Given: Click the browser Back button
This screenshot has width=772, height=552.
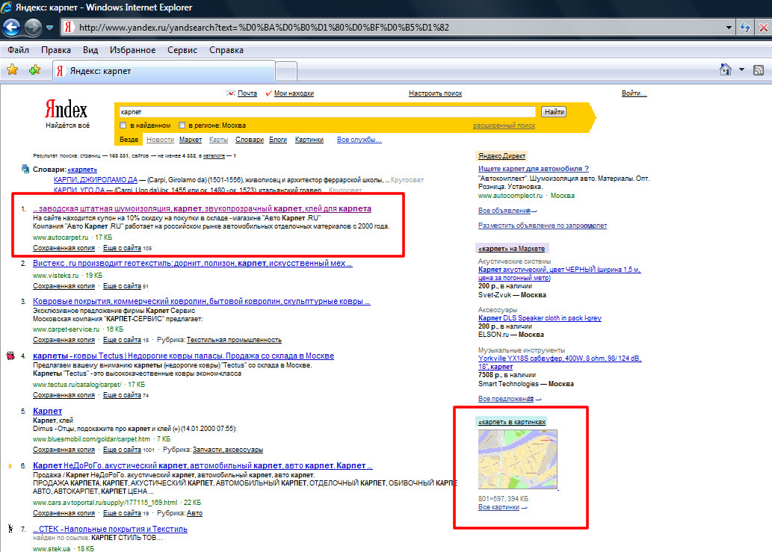Looking at the screenshot, I should (12, 28).
